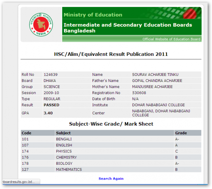The width and height of the screenshot is (212, 189).
Task: Click the Institute label
Action: [100, 105]
